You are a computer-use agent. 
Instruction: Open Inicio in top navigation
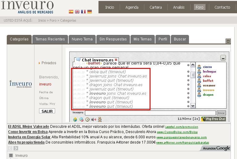point(110,7)
